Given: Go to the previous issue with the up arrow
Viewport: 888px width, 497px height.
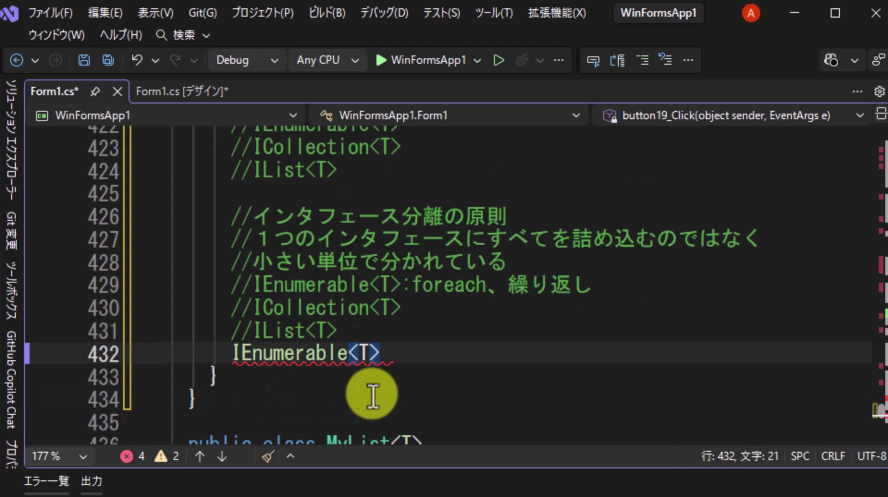Looking at the screenshot, I should 200,456.
